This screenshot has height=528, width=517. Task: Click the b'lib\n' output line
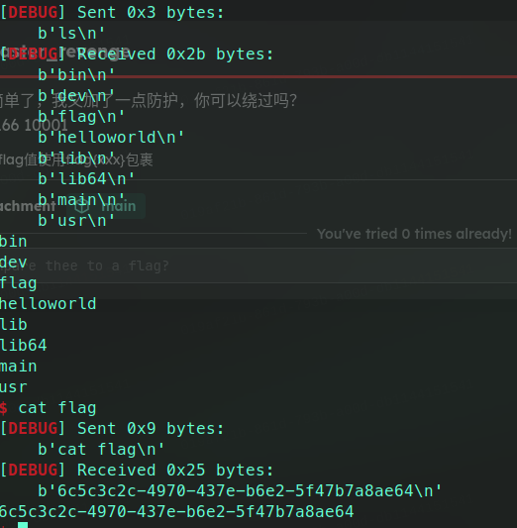click(x=76, y=158)
